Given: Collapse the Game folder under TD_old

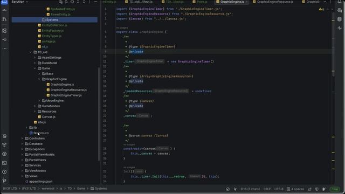Looking at the screenshot, I should (34, 68).
